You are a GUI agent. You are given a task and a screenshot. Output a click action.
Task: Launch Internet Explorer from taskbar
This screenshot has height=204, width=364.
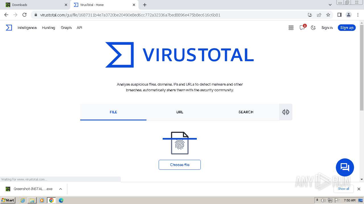coord(22,200)
